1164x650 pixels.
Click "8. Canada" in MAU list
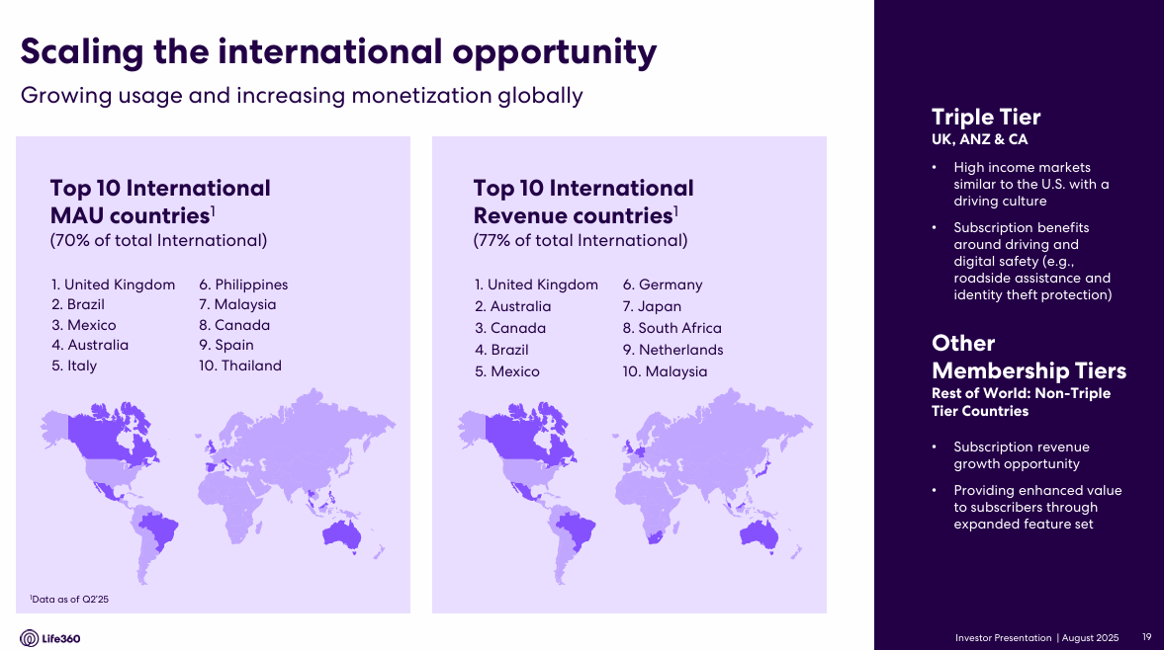(234, 325)
